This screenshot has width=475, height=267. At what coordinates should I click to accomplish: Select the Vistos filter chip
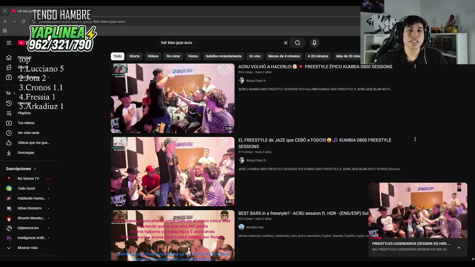pyautogui.click(x=193, y=56)
